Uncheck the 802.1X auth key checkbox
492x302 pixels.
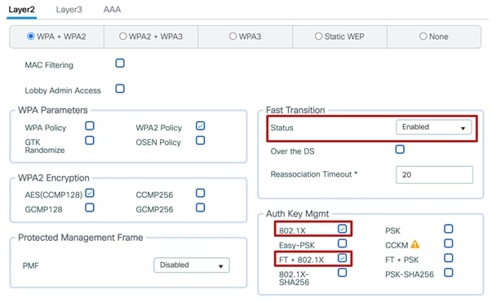(343, 229)
